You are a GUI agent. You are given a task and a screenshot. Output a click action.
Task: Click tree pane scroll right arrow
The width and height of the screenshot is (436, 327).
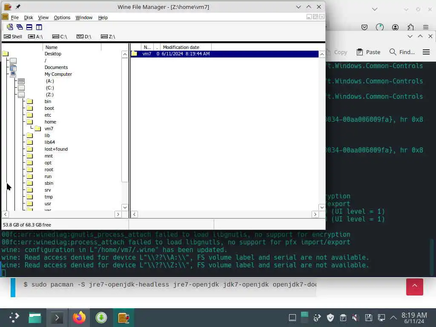tap(118, 215)
